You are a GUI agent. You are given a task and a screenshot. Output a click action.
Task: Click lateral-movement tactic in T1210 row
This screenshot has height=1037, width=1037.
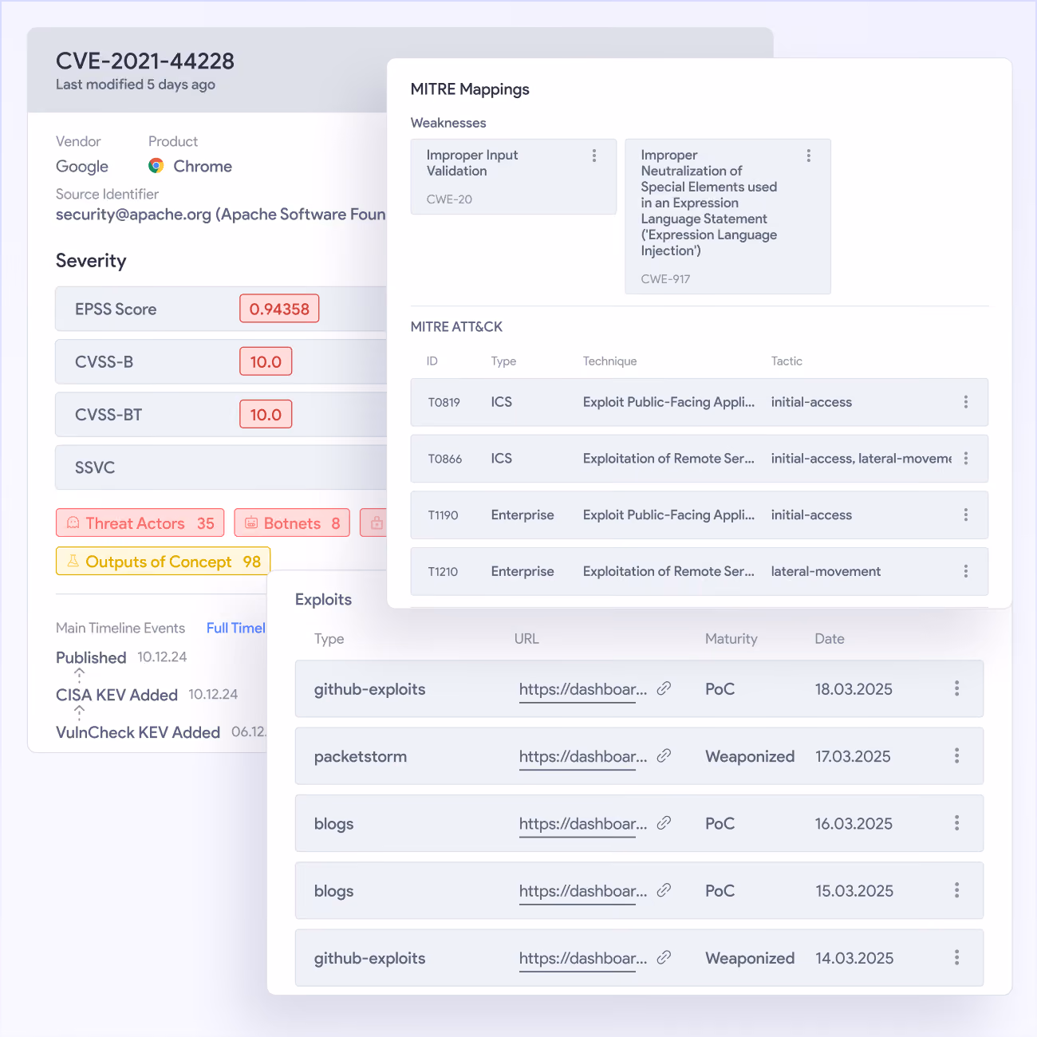point(826,571)
